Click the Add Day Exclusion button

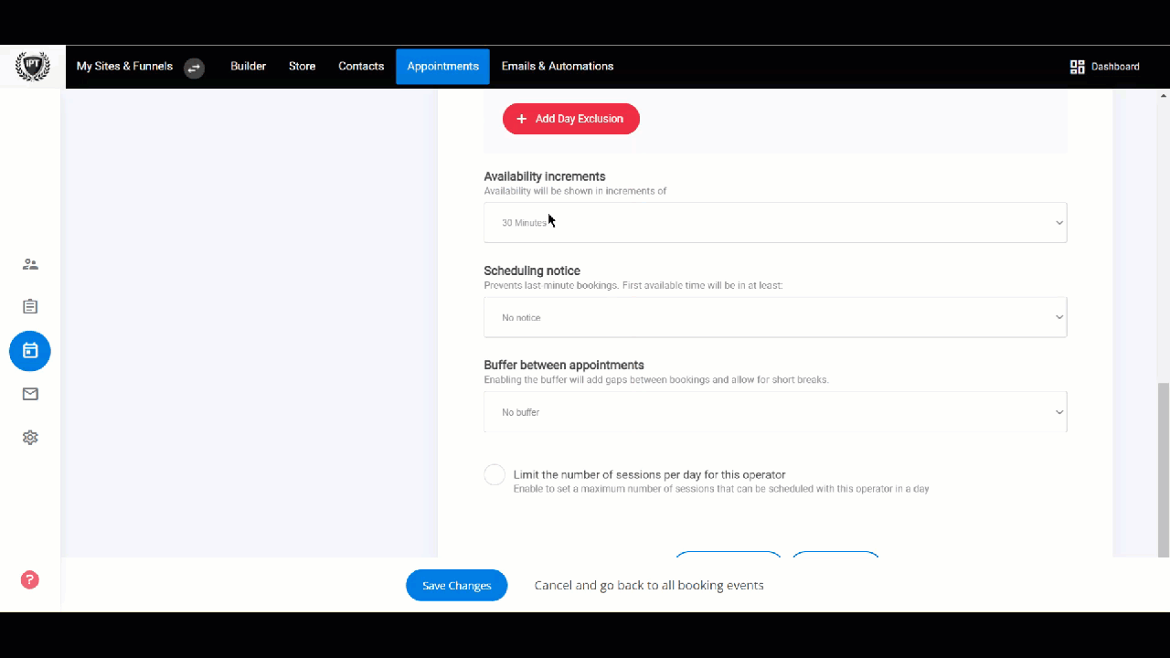point(571,119)
